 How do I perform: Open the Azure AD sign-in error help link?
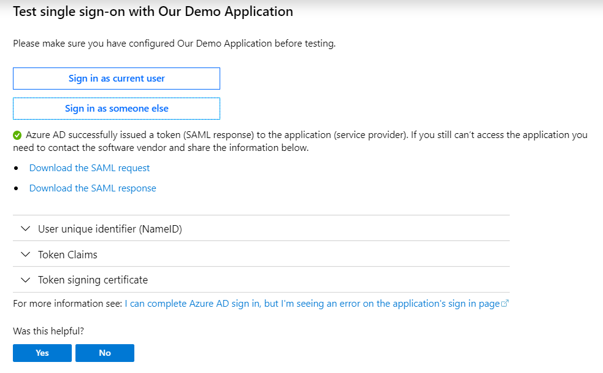pos(312,304)
